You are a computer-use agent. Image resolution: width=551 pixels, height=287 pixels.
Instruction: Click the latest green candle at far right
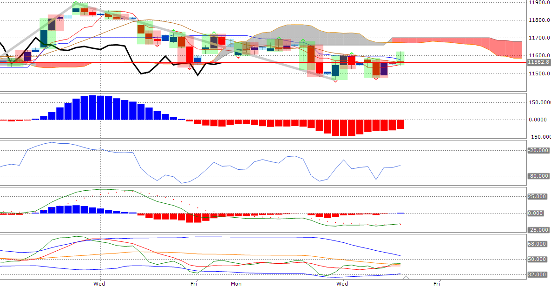coord(400,58)
